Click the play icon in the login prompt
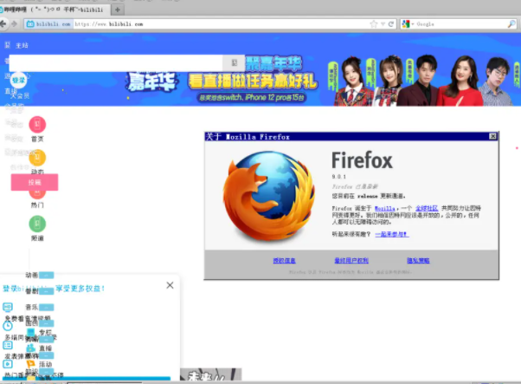Image resolution: width=521 pixels, height=384 pixels. [8, 364]
